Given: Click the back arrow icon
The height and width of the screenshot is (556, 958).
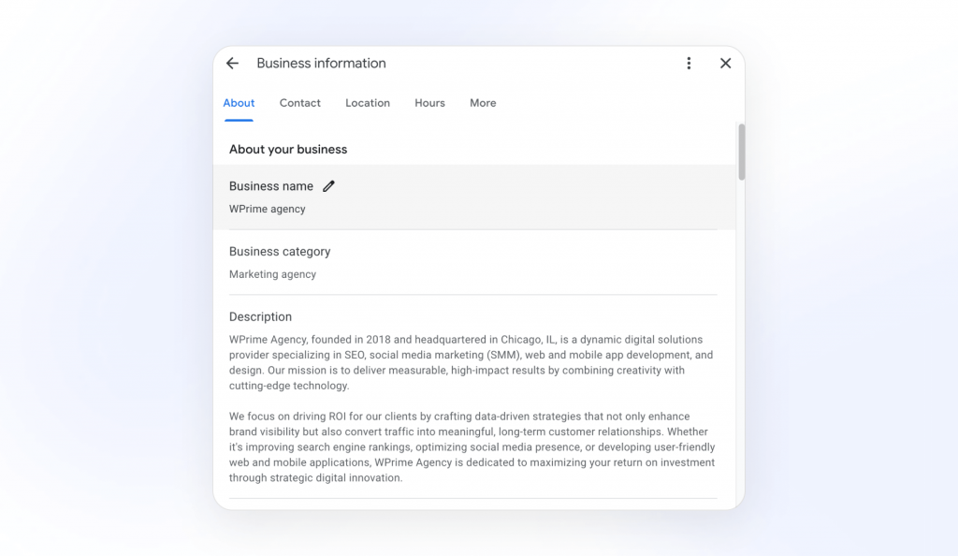Looking at the screenshot, I should click(x=233, y=64).
